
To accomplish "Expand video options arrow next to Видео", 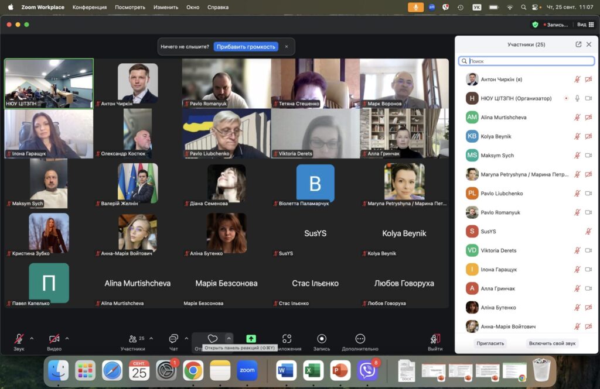I will [x=67, y=338].
